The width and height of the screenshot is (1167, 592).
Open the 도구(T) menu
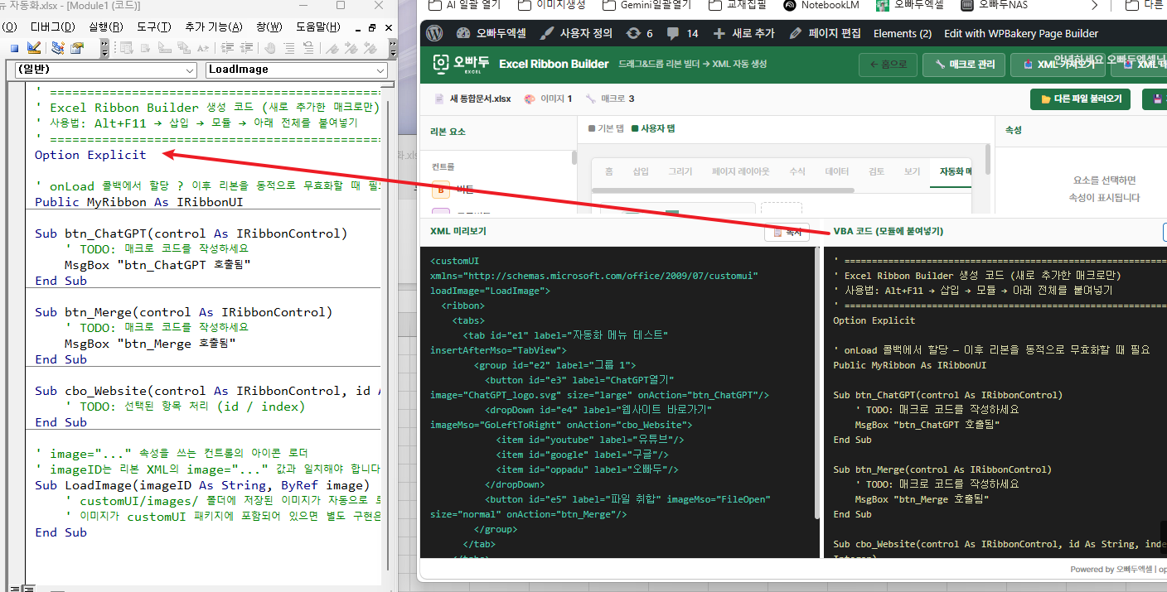154,27
